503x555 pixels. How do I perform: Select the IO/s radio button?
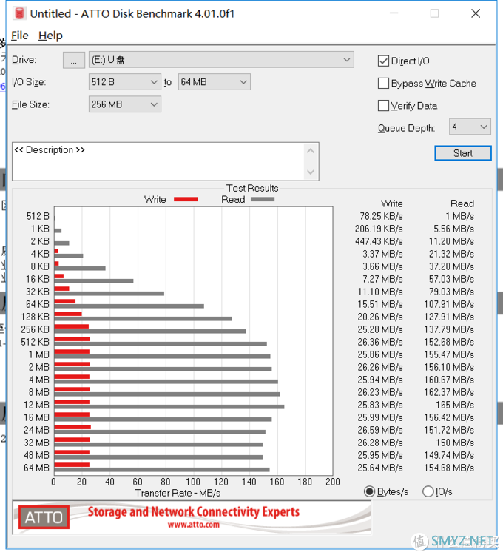pyautogui.click(x=428, y=491)
